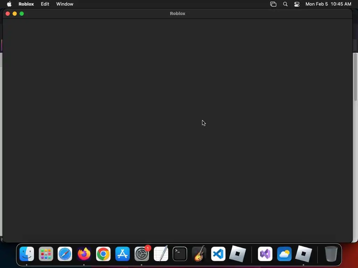Image resolution: width=358 pixels, height=268 pixels.
Task: Click the date and time in menu bar
Action: [x=328, y=4]
